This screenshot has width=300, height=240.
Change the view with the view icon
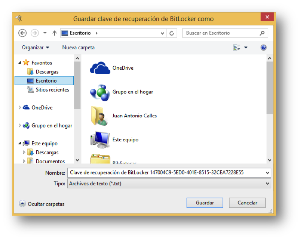coord(237,47)
